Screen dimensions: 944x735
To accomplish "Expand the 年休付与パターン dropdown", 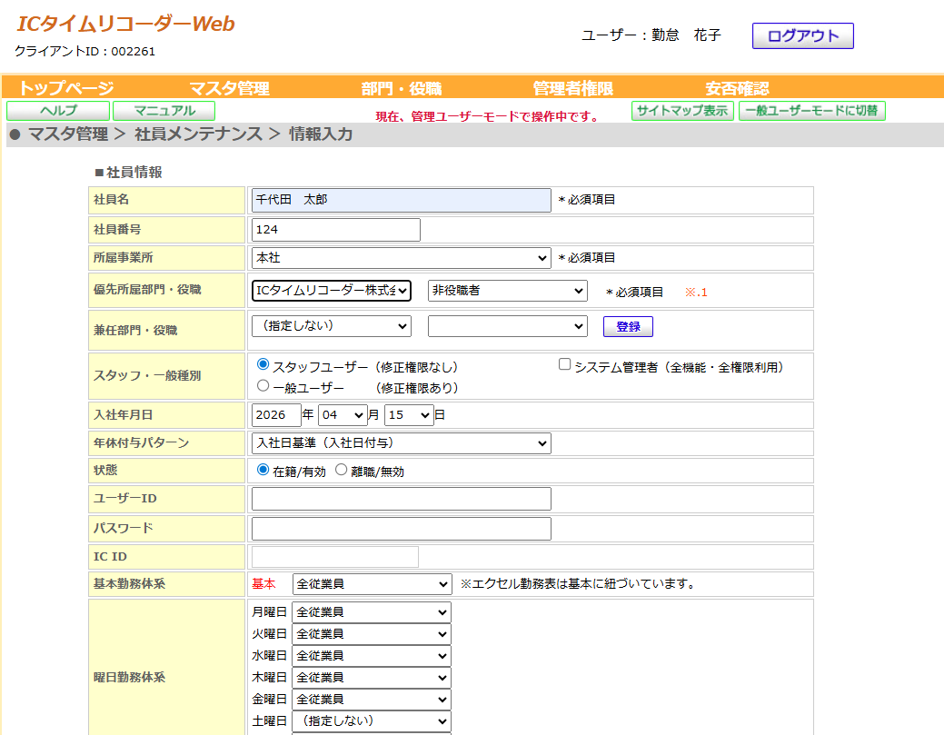I will click(401, 443).
